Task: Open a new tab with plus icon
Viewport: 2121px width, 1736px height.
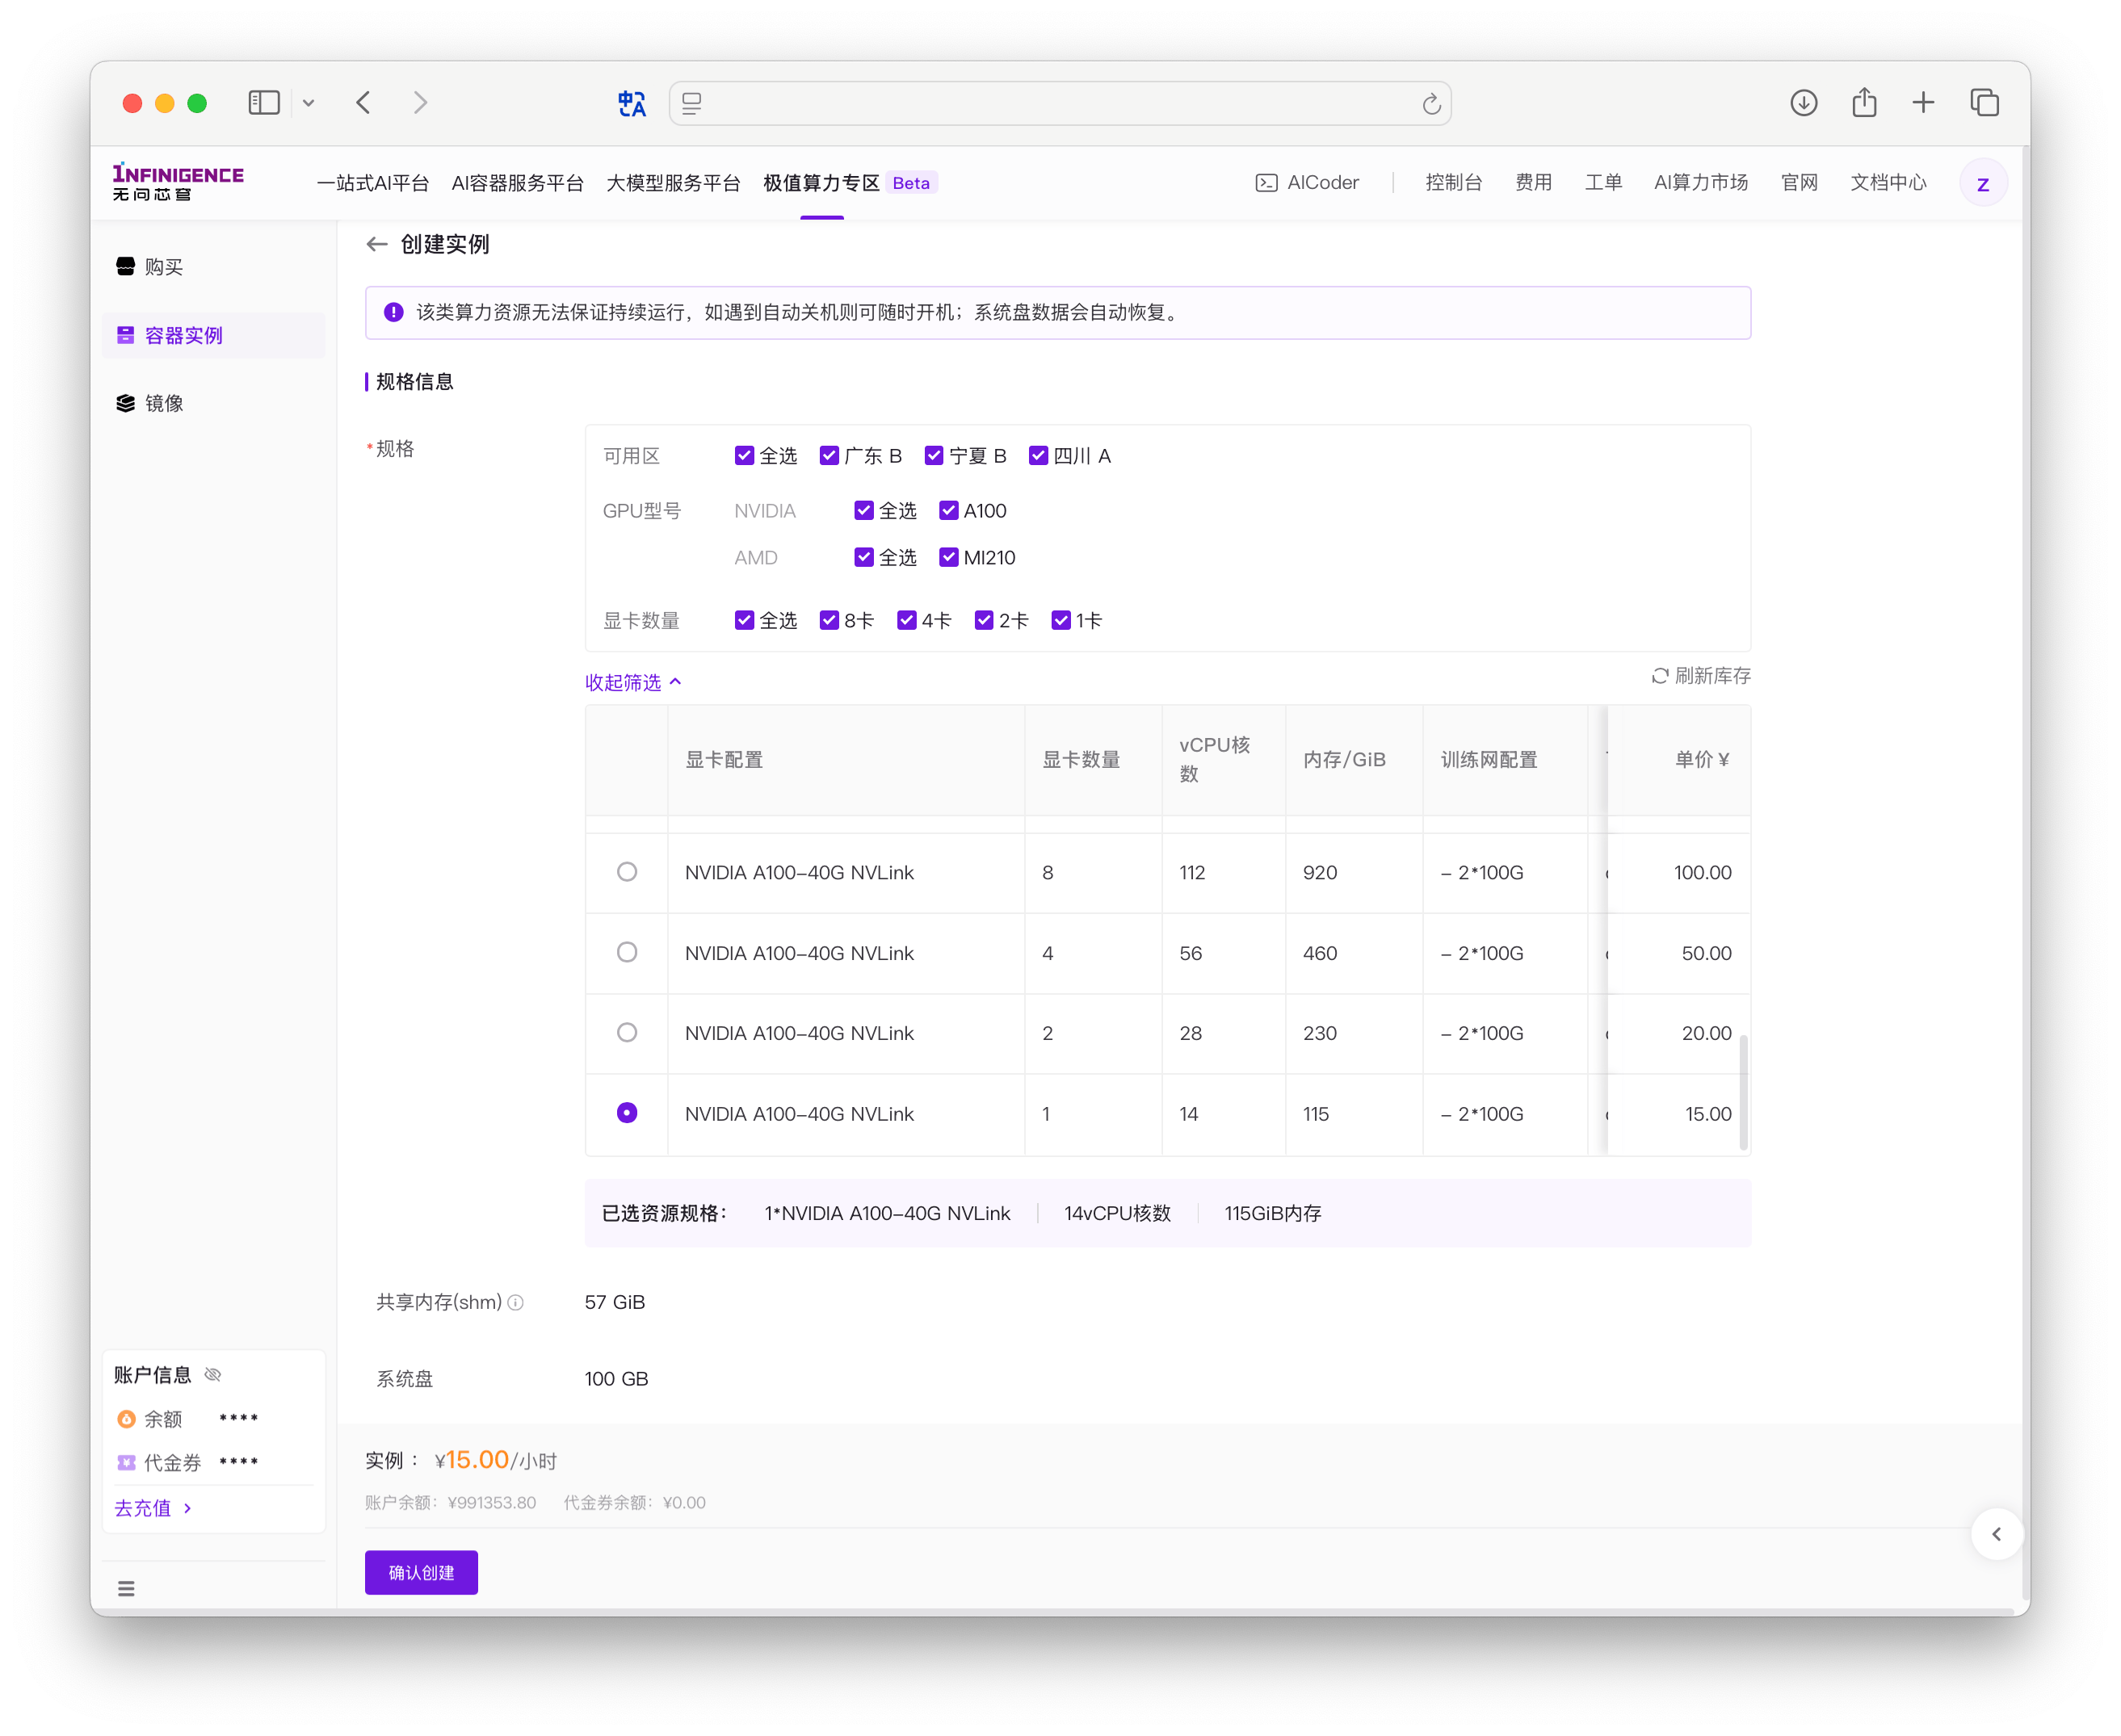Action: [x=1922, y=103]
